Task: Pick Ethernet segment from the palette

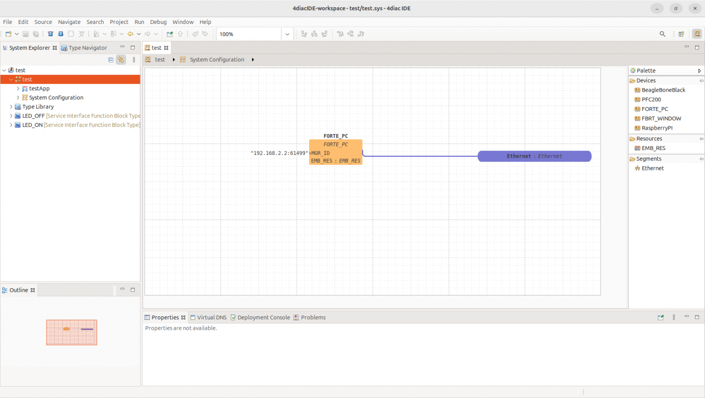Action: coord(649,168)
